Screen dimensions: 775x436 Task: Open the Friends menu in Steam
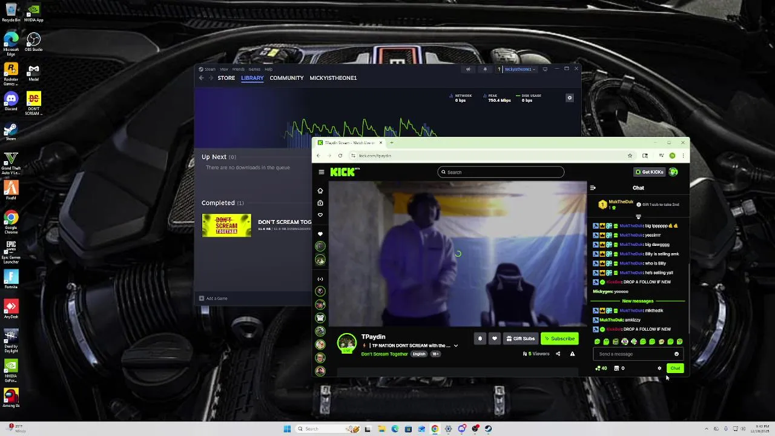pyautogui.click(x=239, y=69)
